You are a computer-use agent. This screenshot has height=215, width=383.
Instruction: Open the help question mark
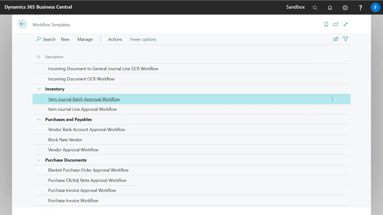point(360,7)
